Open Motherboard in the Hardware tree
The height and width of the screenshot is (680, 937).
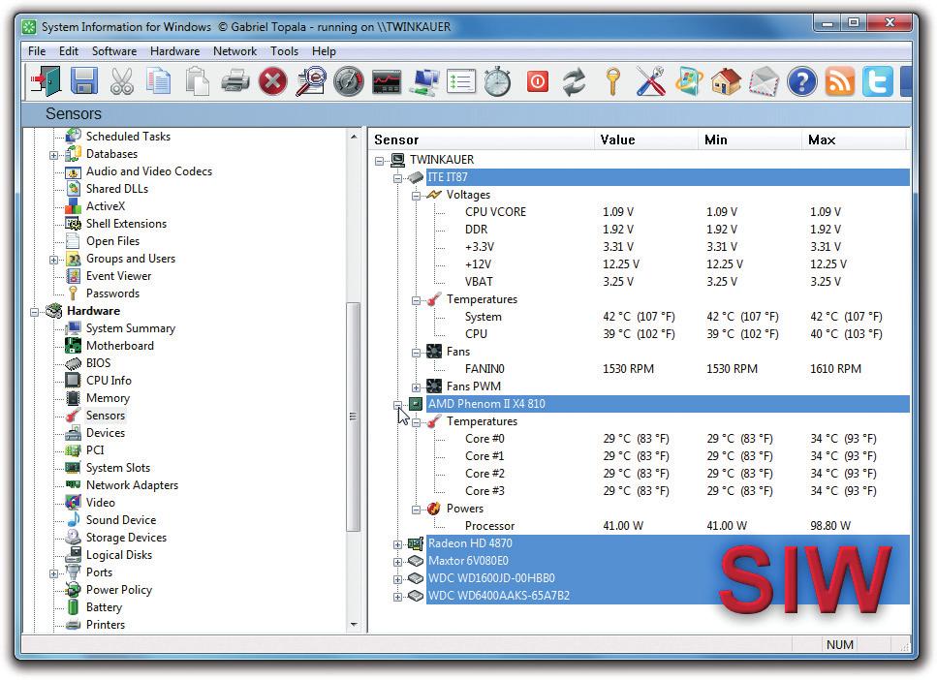pos(119,346)
